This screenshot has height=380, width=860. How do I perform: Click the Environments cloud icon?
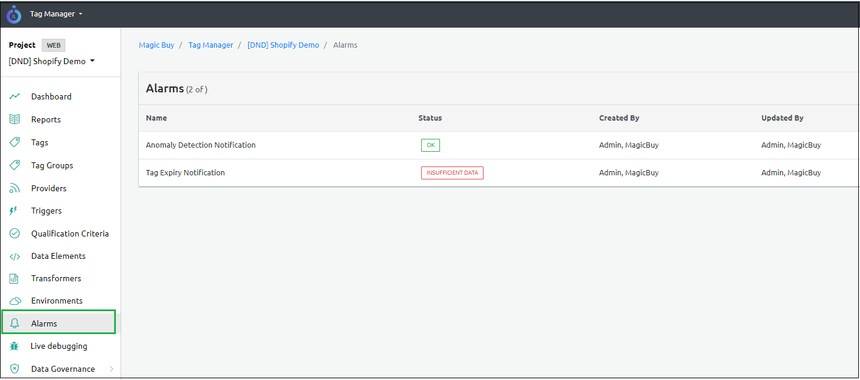click(15, 301)
